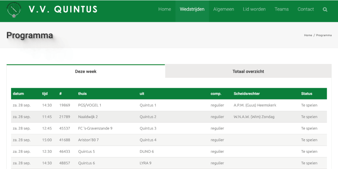Click match number 41688

65,140
